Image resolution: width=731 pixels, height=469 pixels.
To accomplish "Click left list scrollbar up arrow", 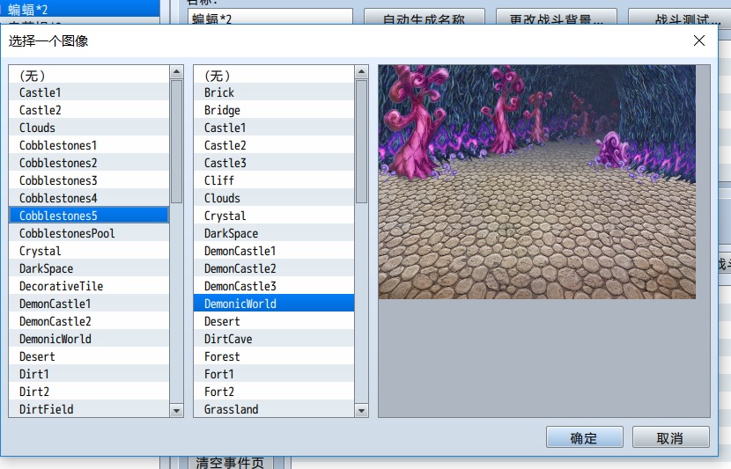I will 176,72.
